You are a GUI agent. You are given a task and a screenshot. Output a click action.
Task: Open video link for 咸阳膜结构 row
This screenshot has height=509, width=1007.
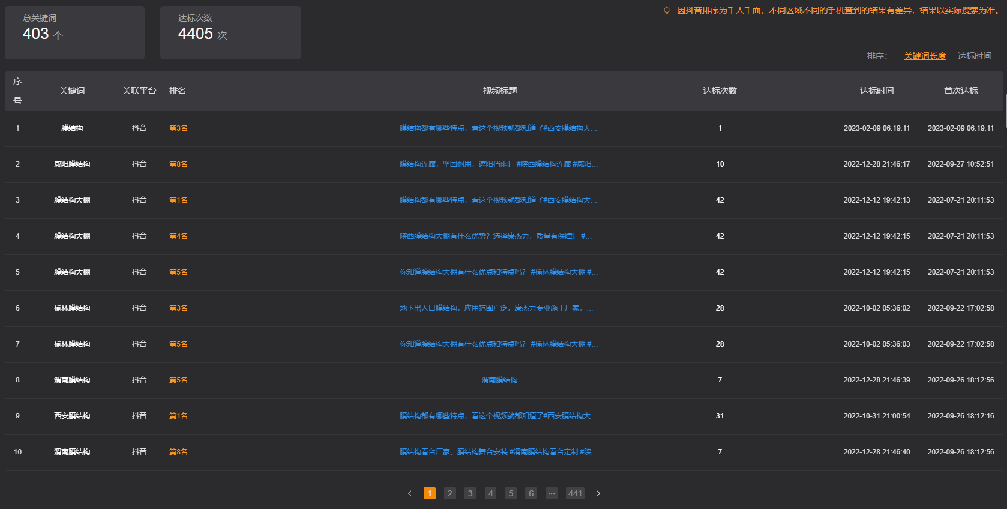click(499, 164)
